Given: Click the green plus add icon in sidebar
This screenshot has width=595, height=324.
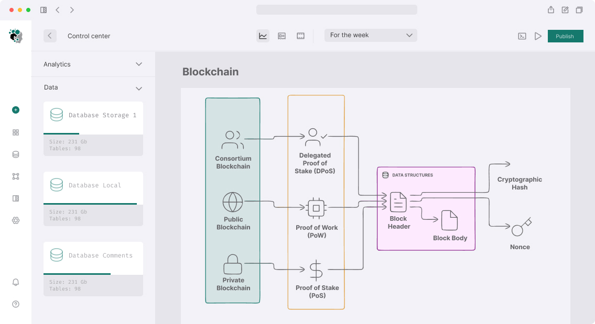Looking at the screenshot, I should pos(16,110).
